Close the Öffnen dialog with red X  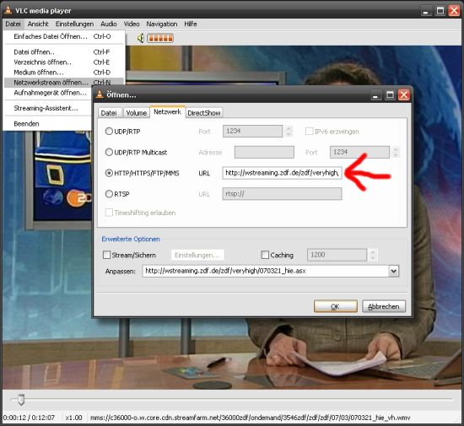click(403, 95)
